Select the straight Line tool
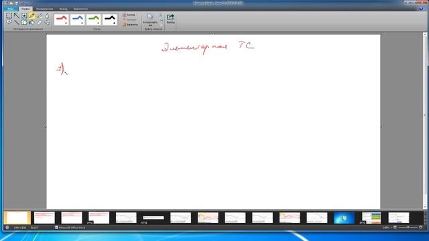 (x=17, y=22)
